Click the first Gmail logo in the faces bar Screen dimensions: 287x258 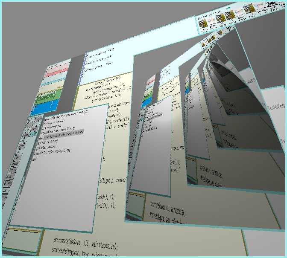click(x=212, y=20)
